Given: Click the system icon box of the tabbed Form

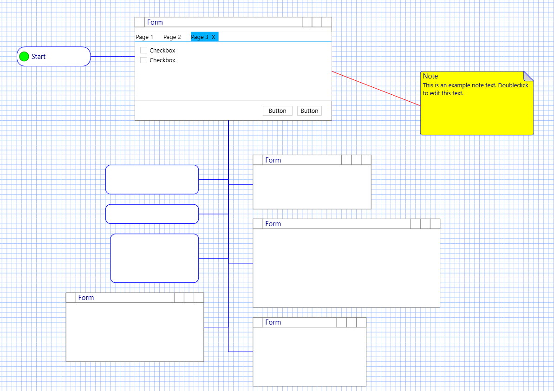Looking at the screenshot, I should point(140,22).
